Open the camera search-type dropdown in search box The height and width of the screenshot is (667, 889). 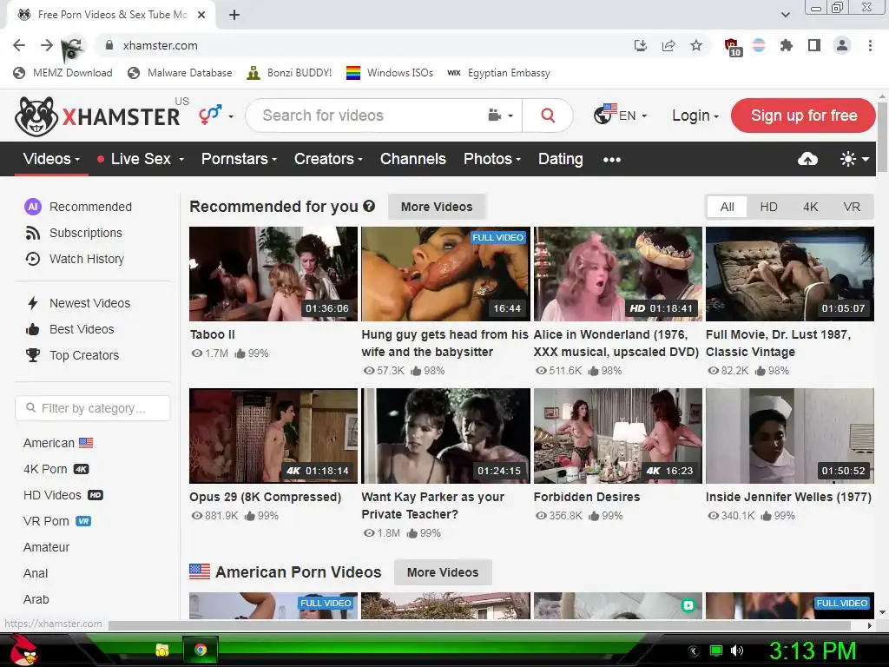pyautogui.click(x=501, y=116)
